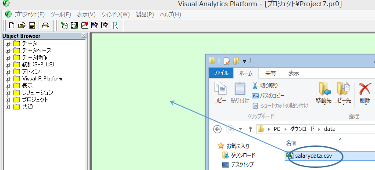Close the Object Browser panel

coord(83,36)
